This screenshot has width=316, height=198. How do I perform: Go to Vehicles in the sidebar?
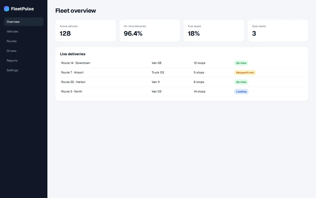24,31
